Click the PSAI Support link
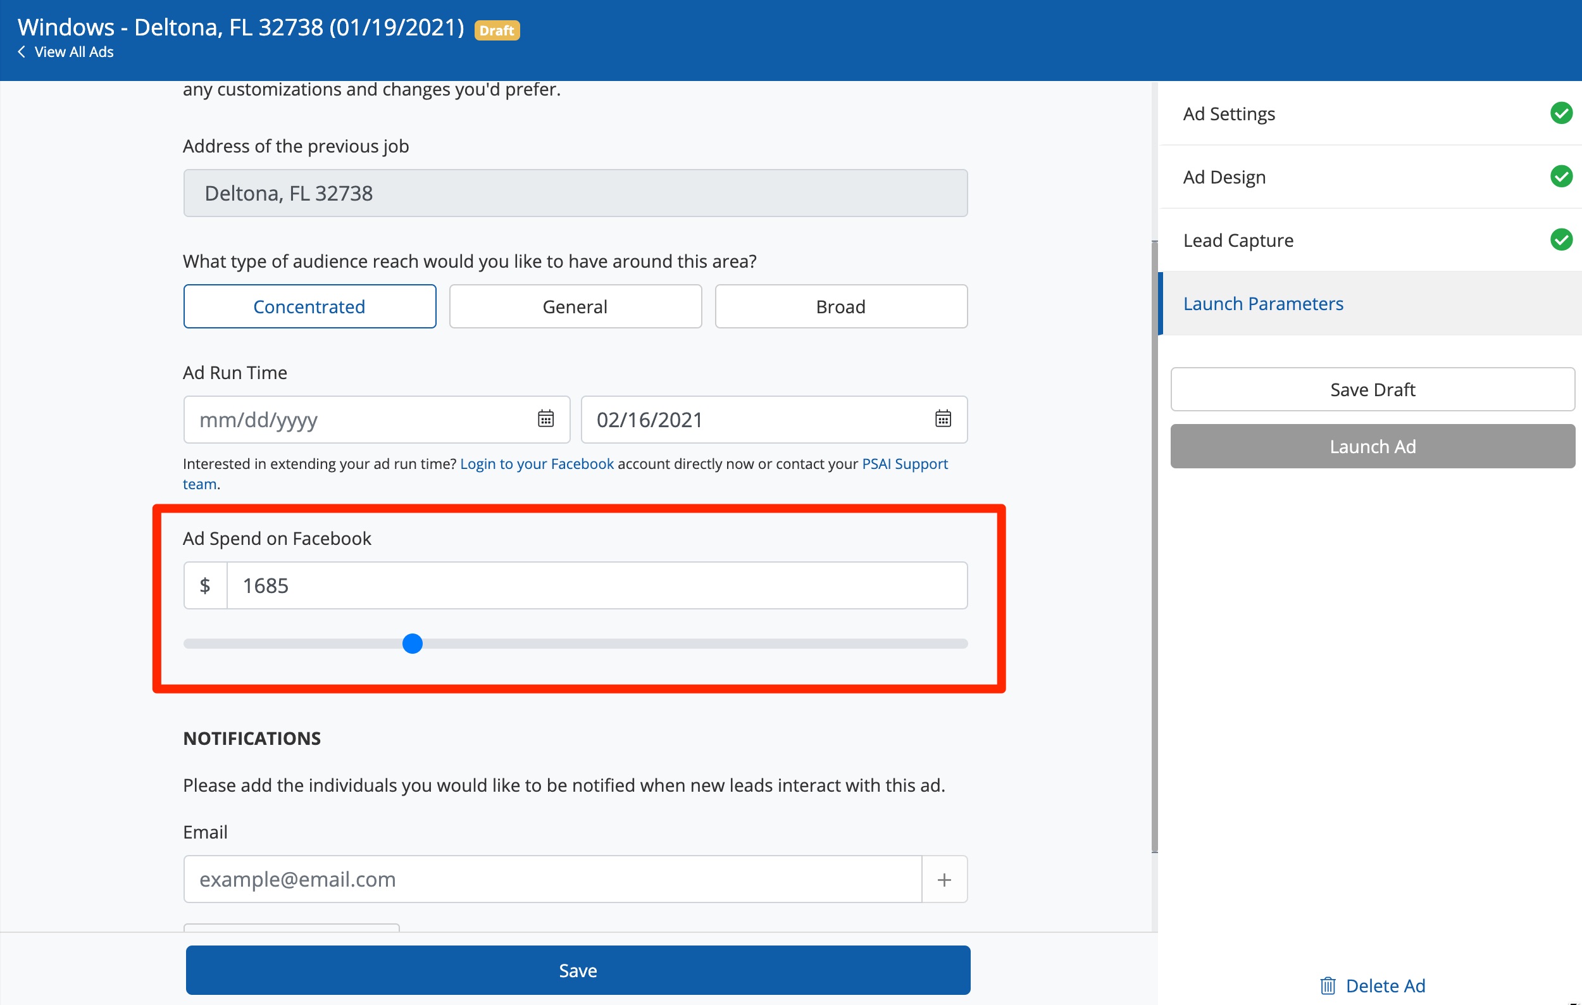The image size is (1582, 1005). click(904, 464)
